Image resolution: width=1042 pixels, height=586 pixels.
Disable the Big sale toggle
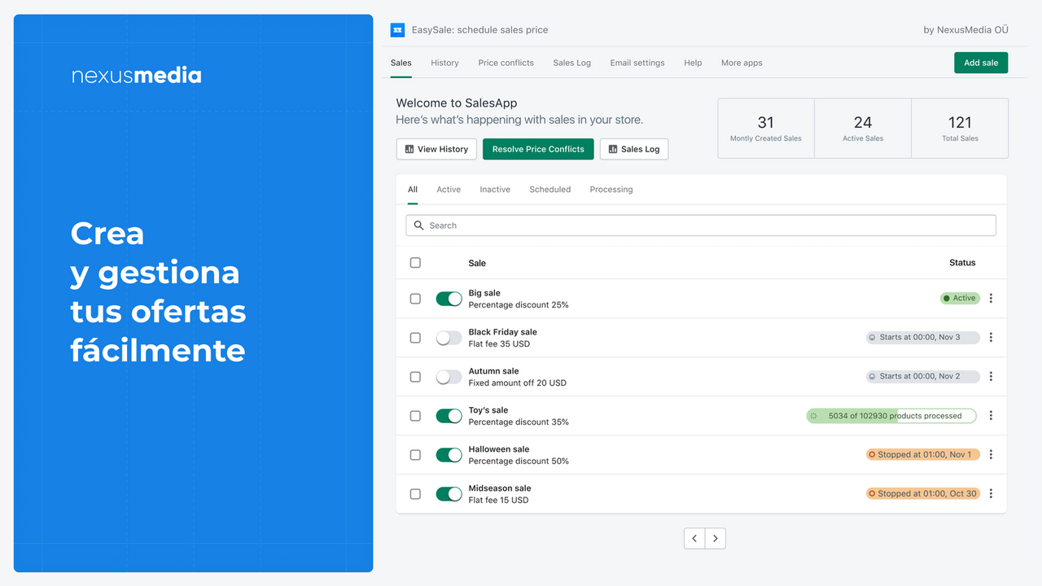(449, 299)
